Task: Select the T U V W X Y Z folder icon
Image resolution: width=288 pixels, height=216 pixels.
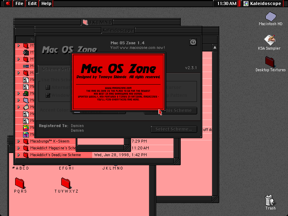Action: pyautogui.click(x=66, y=183)
